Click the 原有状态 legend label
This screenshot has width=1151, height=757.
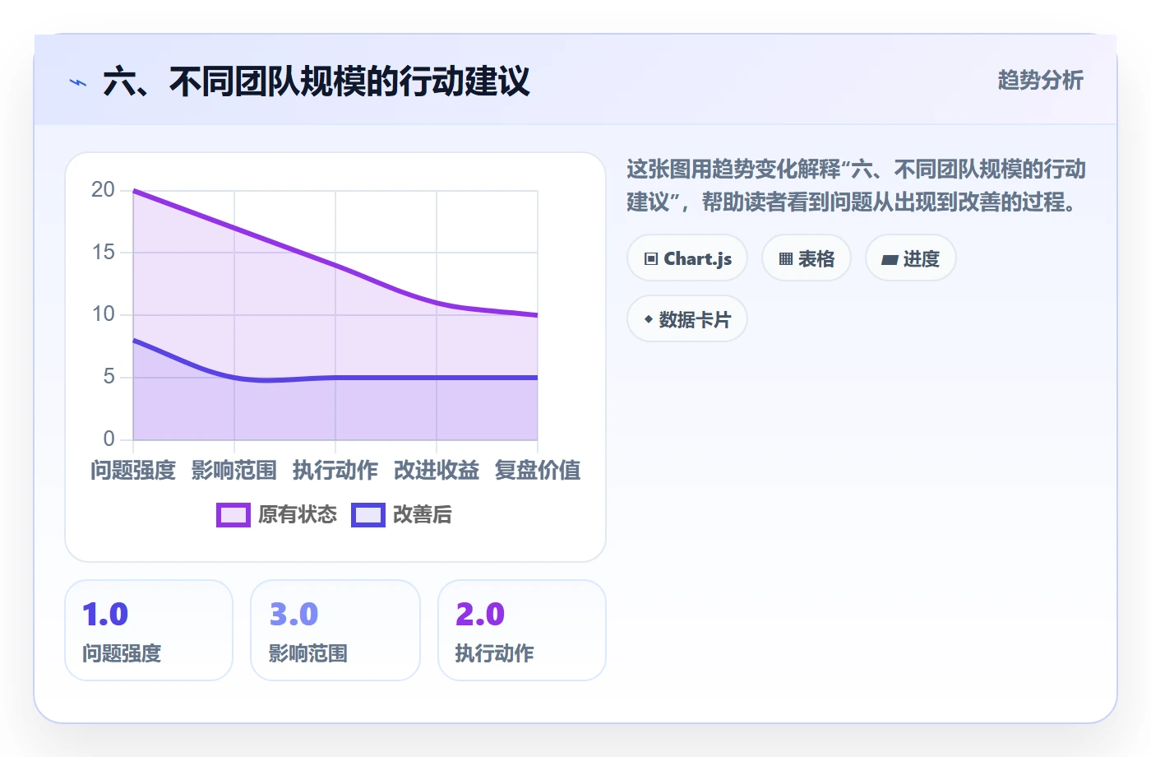pyautogui.click(x=298, y=515)
